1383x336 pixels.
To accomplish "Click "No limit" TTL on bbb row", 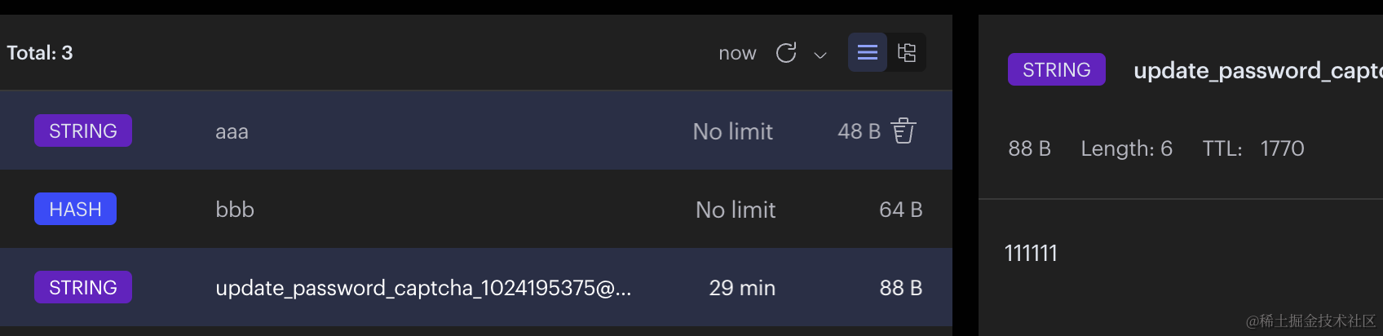I will coord(735,210).
